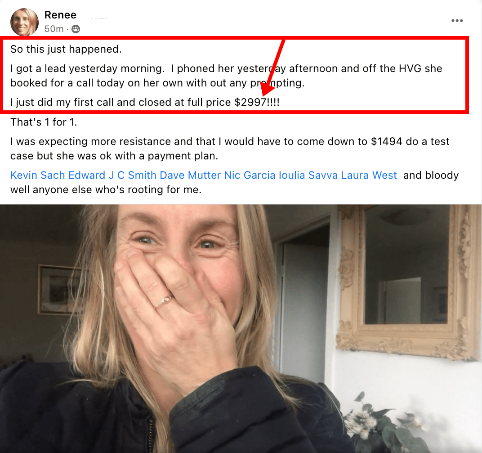Click the word HVG in the post
The image size is (482, 453).
(x=410, y=68)
